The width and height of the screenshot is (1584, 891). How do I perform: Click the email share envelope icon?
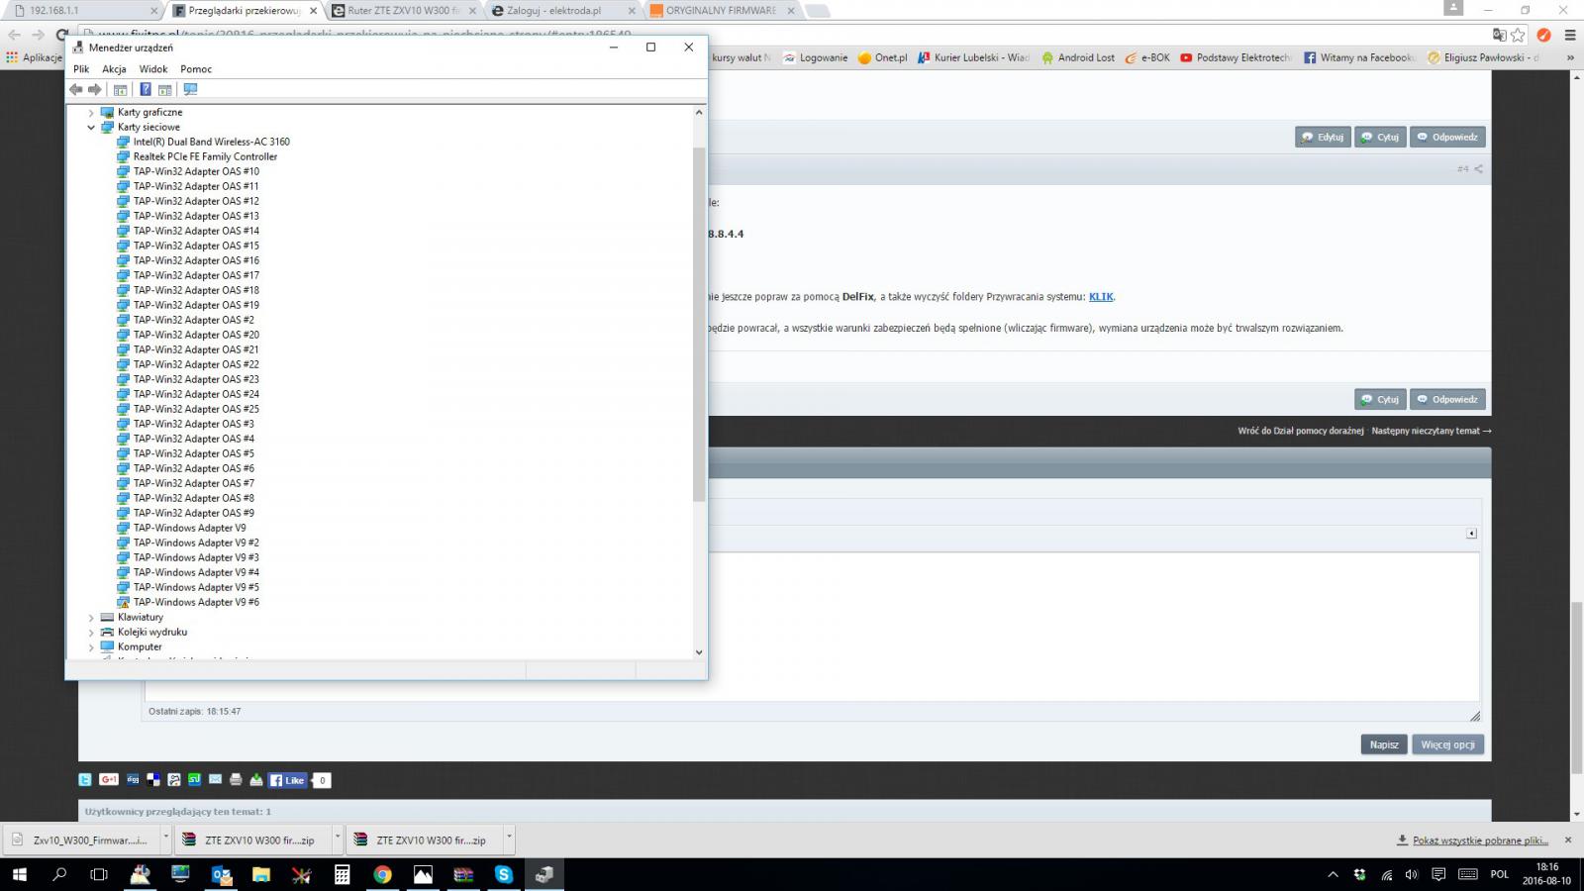(215, 780)
